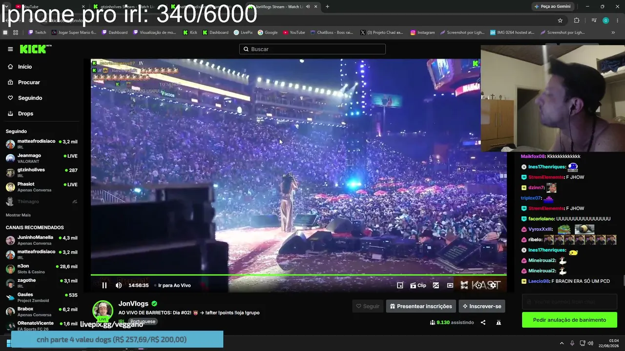Open recommended channel ORenatoVicente
Image resolution: width=625 pixels, height=351 pixels.
[42, 326]
